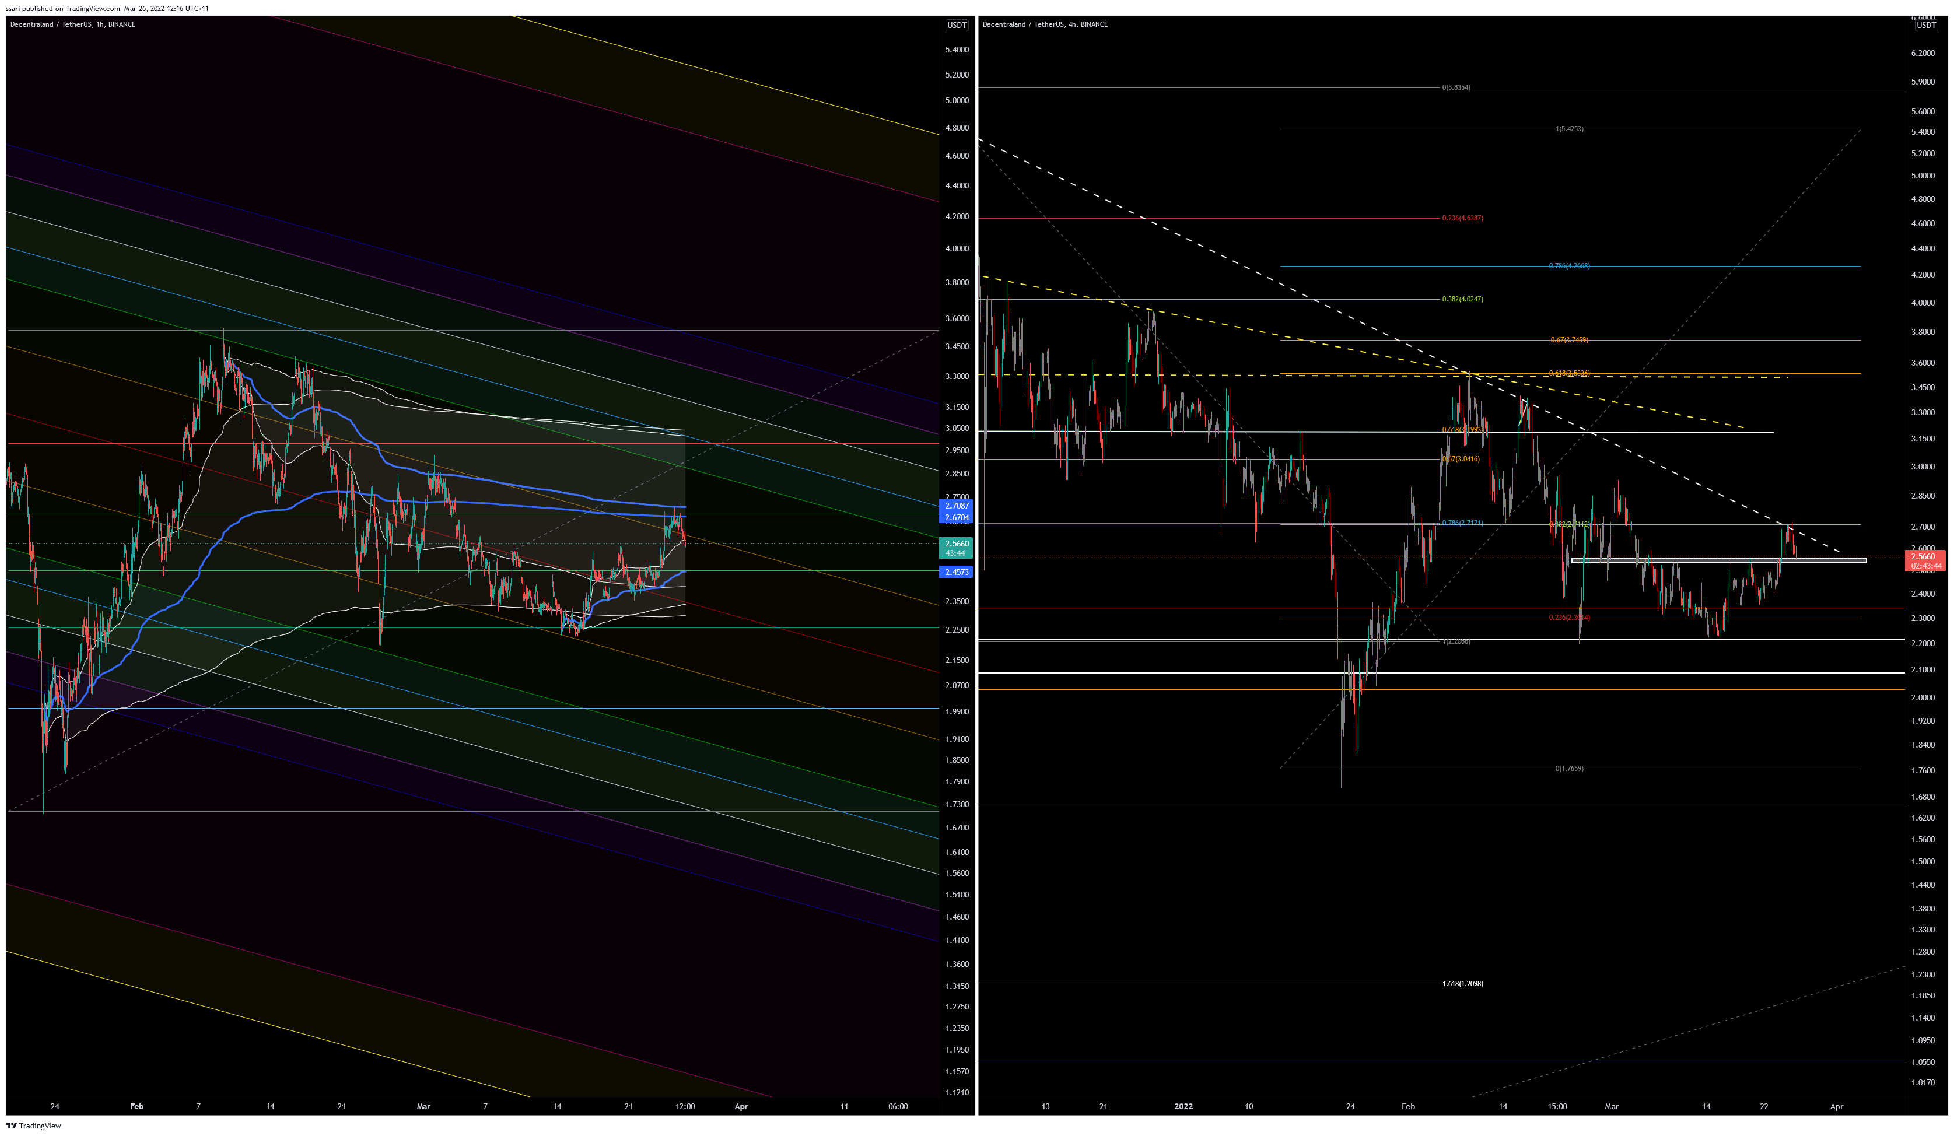
Task: Click the 06:00 marker on 1h time axis
Action: [898, 1106]
